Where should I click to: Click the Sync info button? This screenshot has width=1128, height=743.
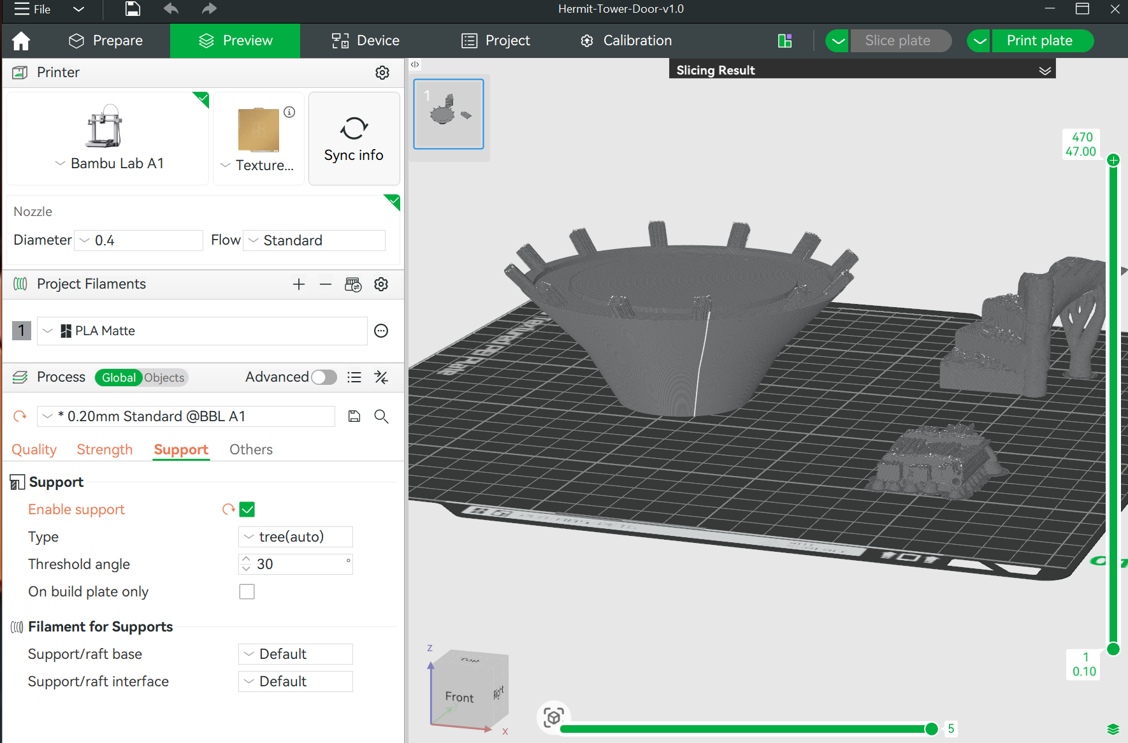pyautogui.click(x=354, y=139)
